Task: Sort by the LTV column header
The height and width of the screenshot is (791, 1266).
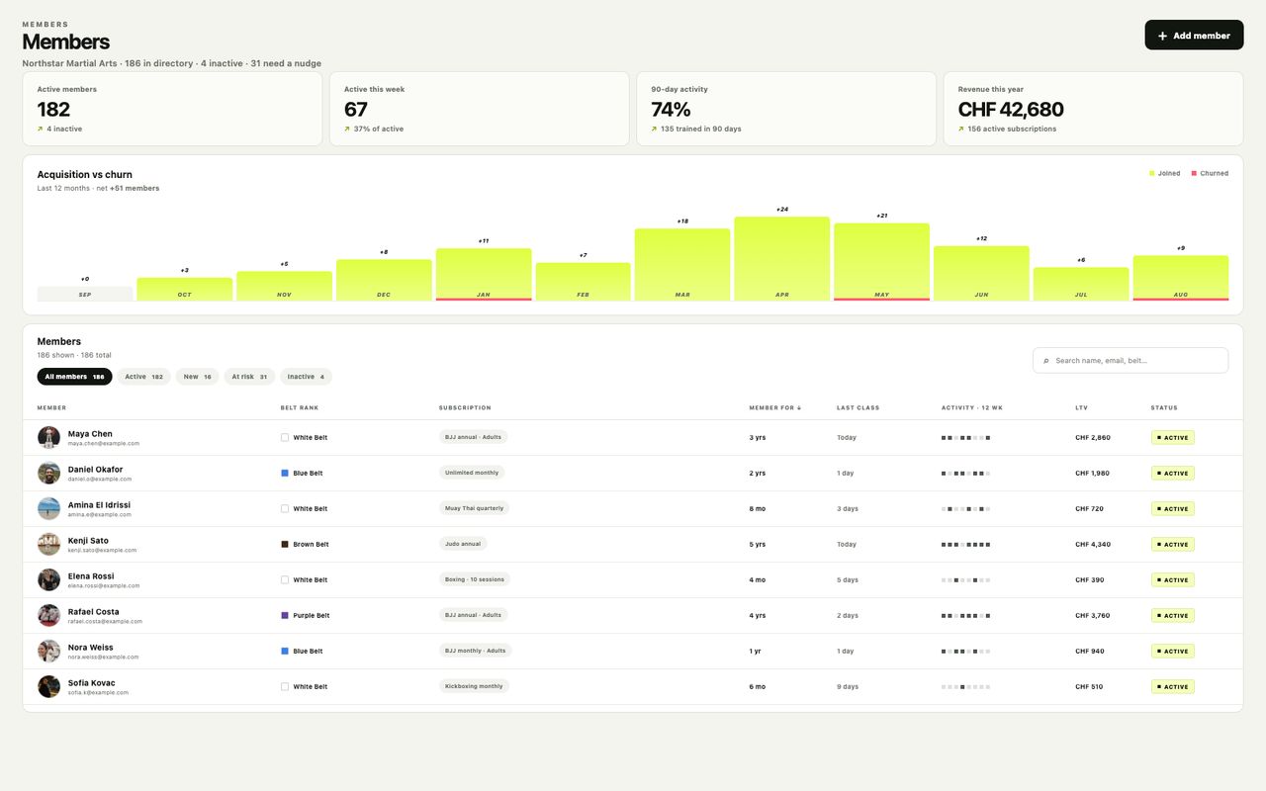Action: click(x=1081, y=407)
